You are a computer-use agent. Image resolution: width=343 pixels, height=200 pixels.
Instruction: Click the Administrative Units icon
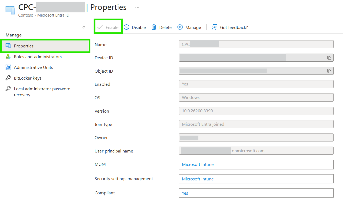(x=8, y=67)
